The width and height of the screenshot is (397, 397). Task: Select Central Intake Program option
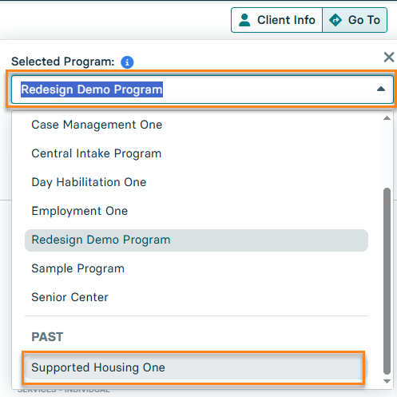(x=197, y=153)
